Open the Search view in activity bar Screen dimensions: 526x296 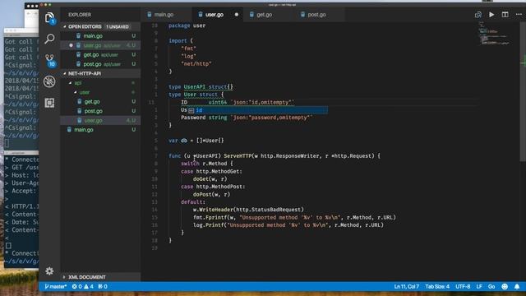pyautogui.click(x=49, y=39)
